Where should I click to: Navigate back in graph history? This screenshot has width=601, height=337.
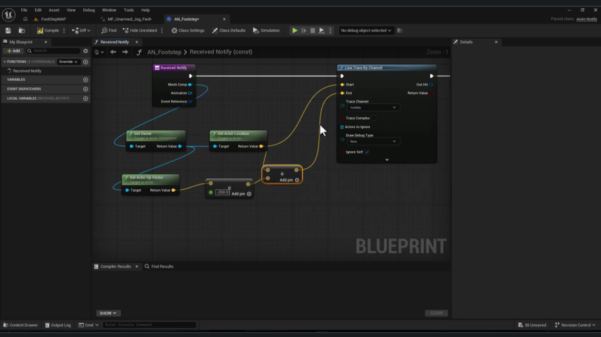click(x=113, y=52)
